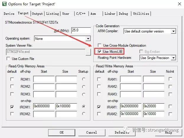
Task: Enable NoInit for RAM3
Action: coord(170,94)
